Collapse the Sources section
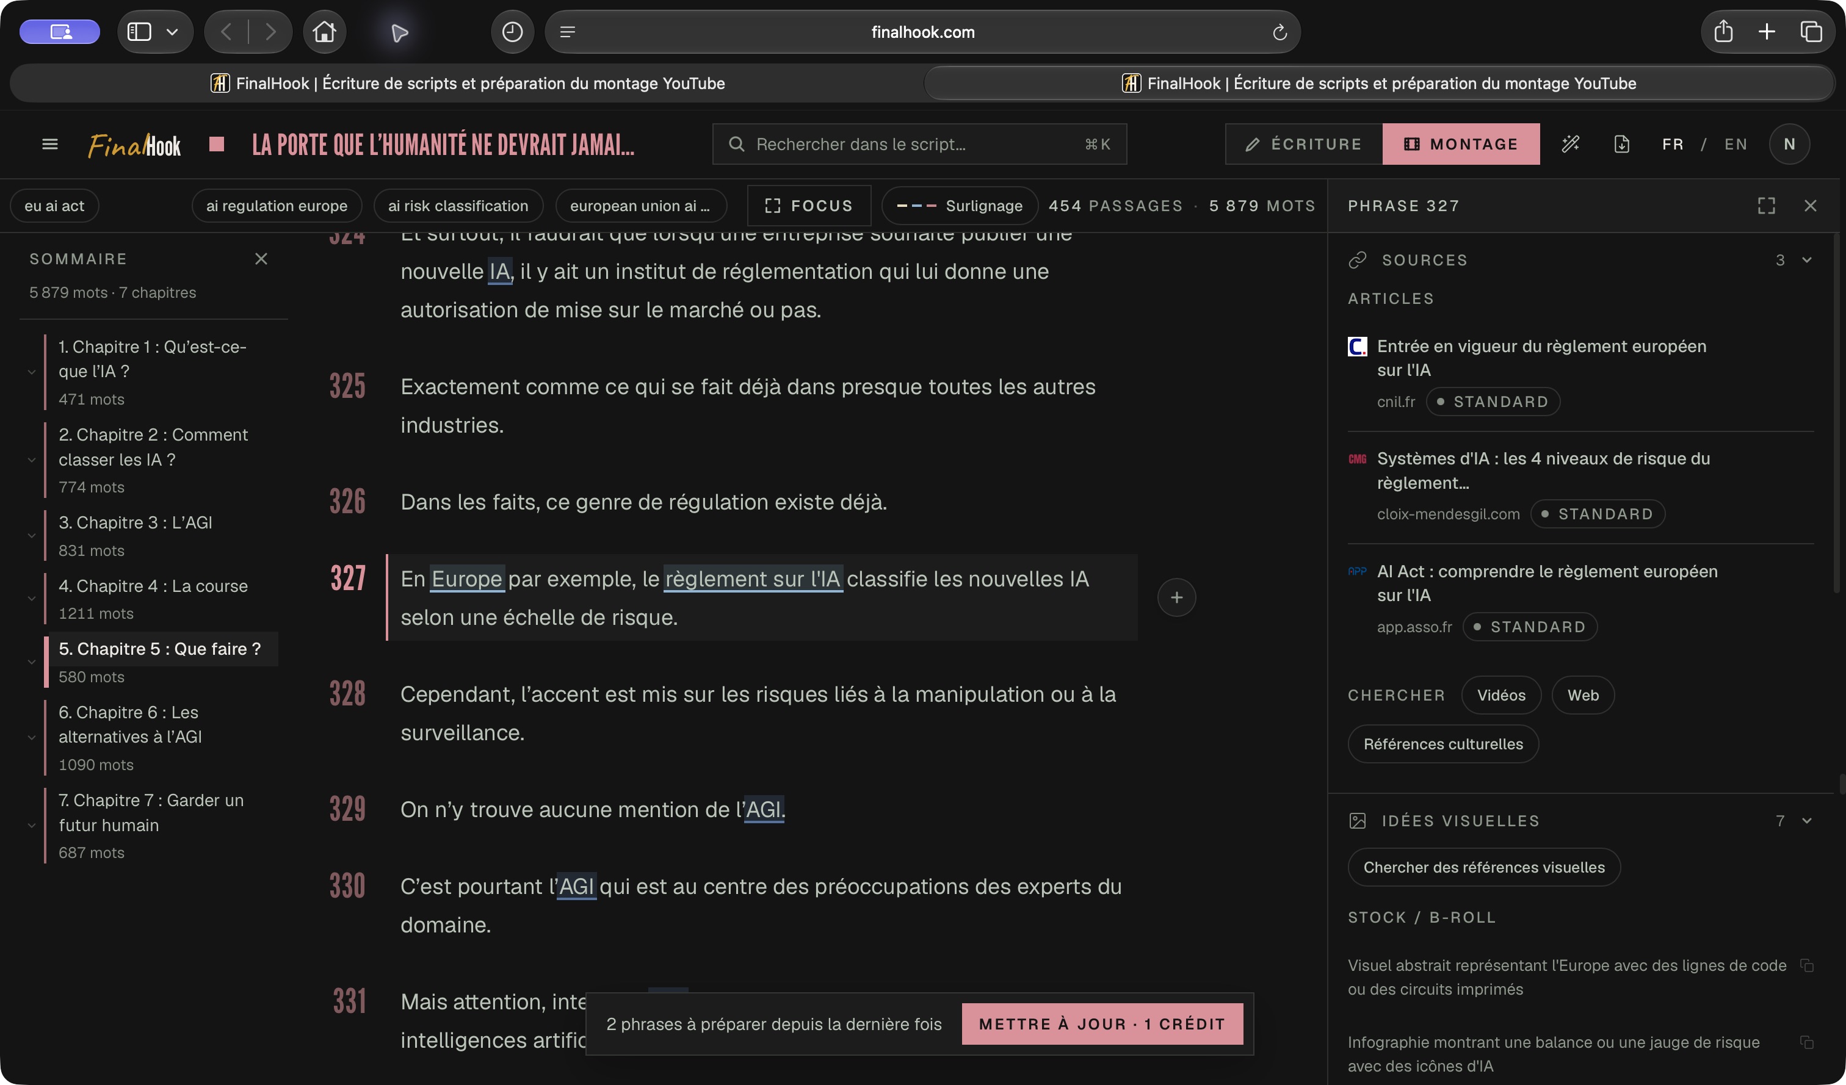Image resolution: width=1846 pixels, height=1085 pixels. pyautogui.click(x=1807, y=260)
